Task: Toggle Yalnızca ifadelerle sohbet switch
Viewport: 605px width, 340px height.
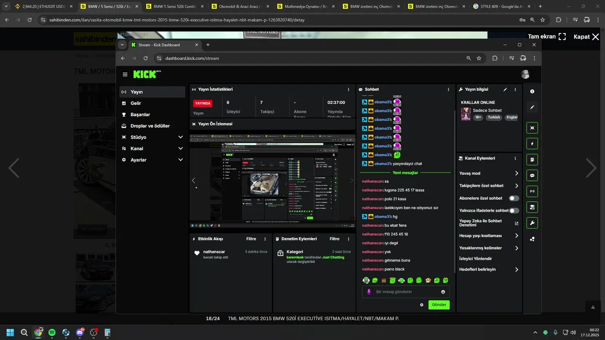Action: click(x=514, y=211)
